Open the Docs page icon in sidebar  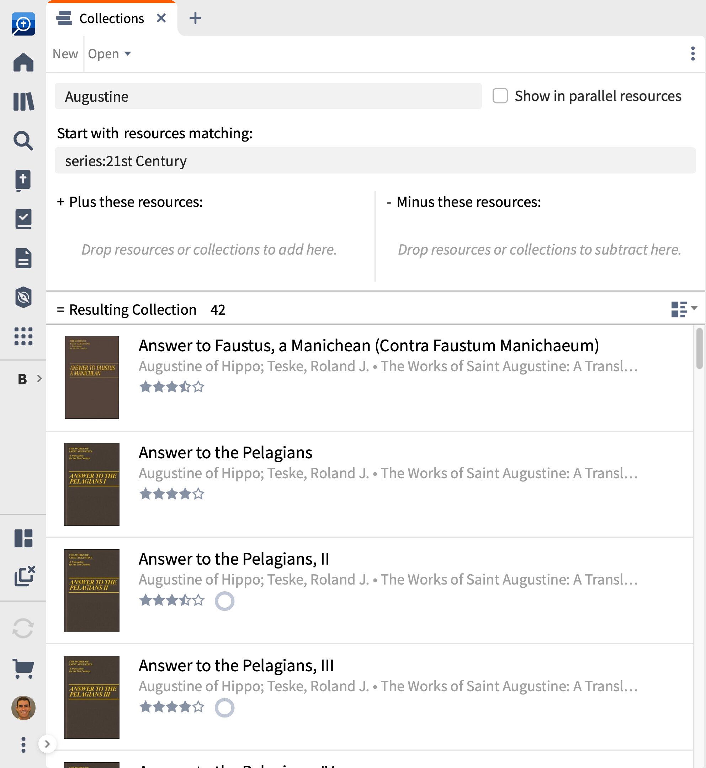coord(23,258)
